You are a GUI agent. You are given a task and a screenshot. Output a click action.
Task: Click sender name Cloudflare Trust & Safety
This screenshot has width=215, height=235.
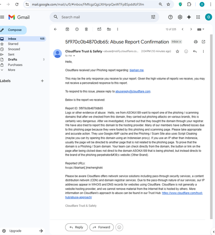click(x=84, y=51)
